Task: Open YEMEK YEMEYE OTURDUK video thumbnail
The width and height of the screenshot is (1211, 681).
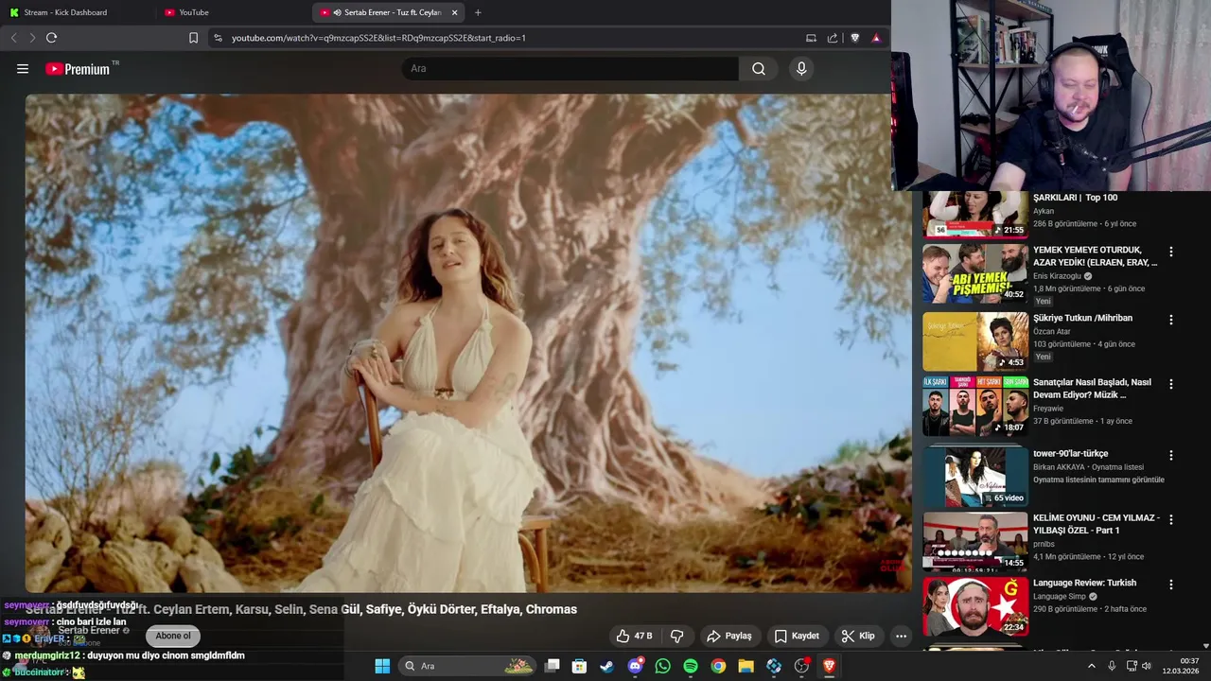Action: [975, 273]
